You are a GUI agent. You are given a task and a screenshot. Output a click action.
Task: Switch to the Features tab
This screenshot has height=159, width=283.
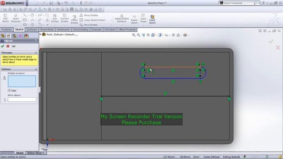tap(7, 30)
